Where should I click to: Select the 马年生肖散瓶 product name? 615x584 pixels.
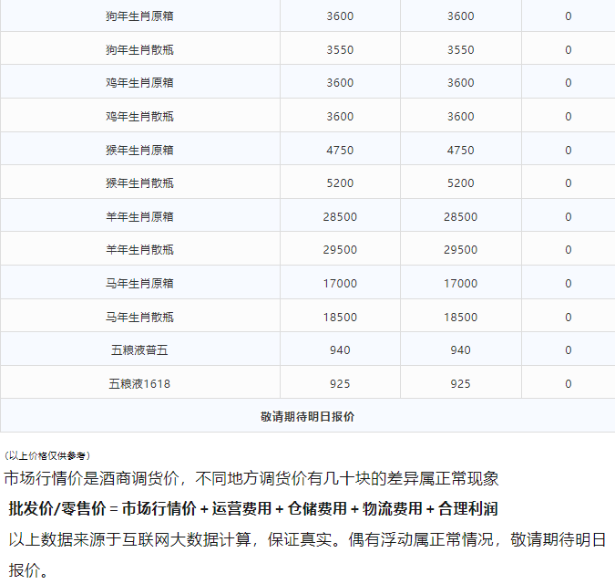(139, 318)
